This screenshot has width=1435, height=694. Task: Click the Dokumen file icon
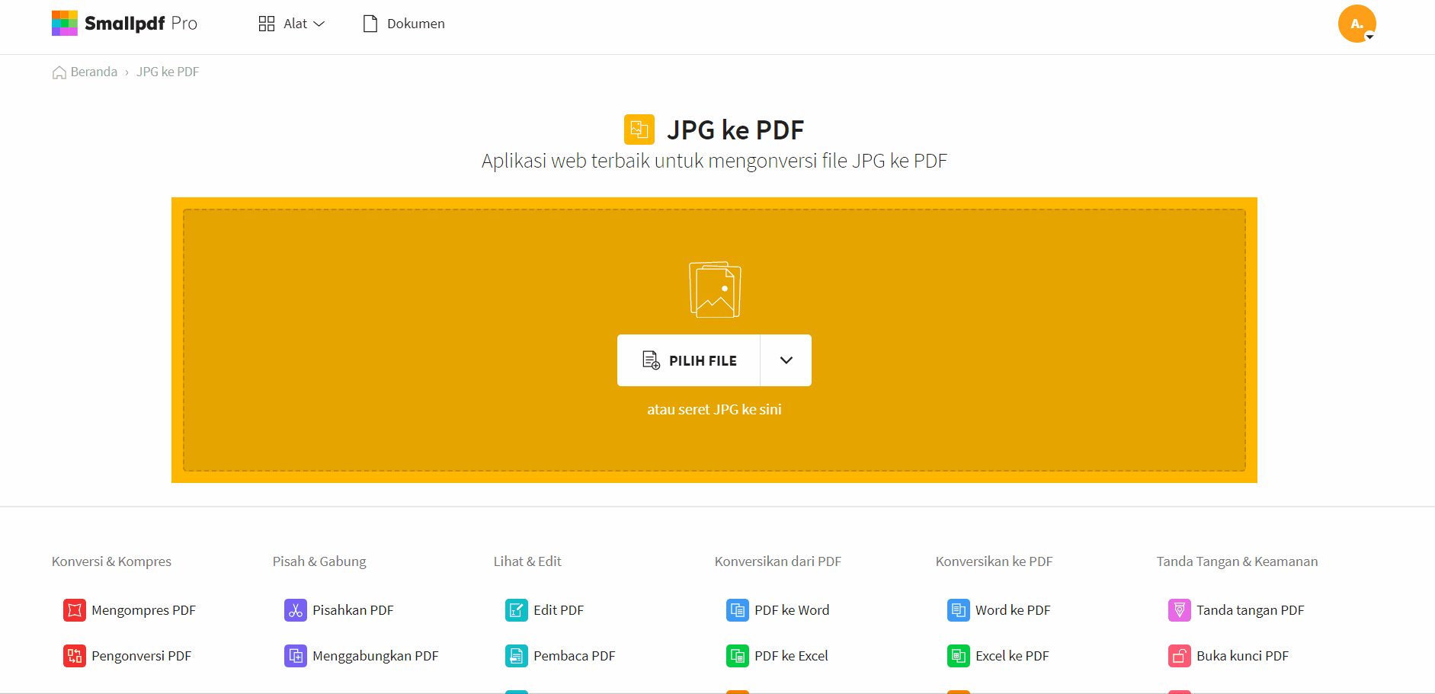tap(370, 24)
